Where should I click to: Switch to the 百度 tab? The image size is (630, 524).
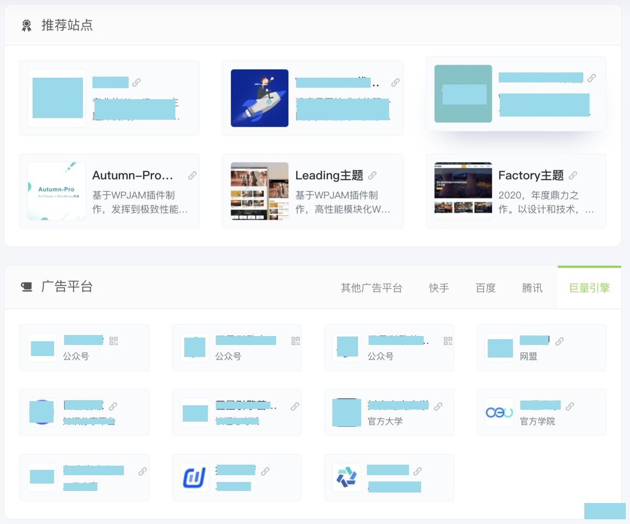485,288
